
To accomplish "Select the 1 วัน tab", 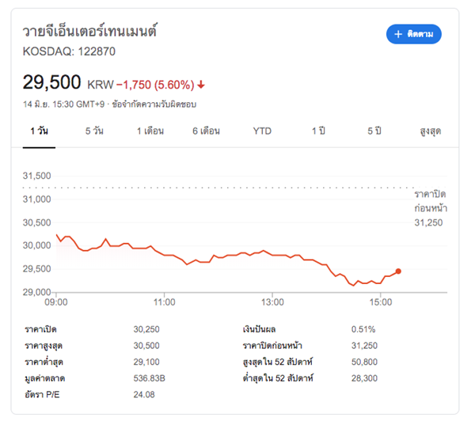I will tap(39, 131).
